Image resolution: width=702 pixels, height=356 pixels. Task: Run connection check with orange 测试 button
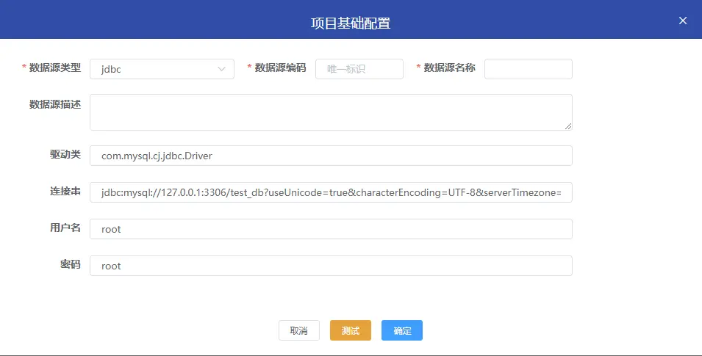pos(350,331)
